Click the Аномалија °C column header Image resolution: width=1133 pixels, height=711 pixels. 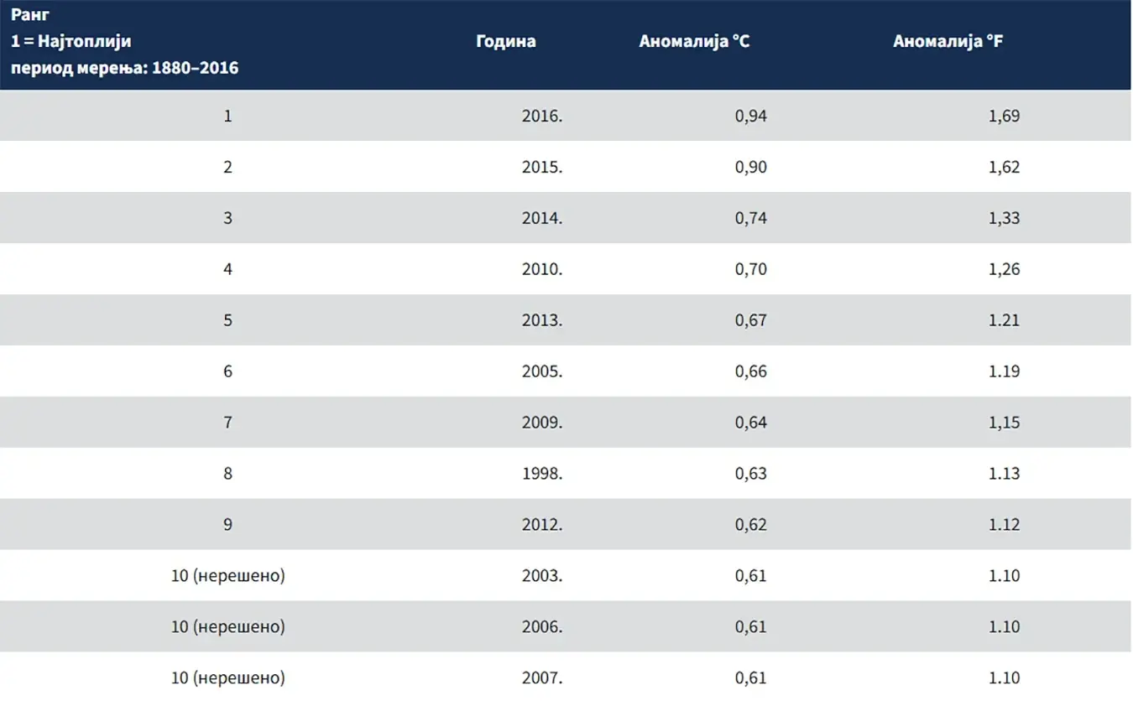pyautogui.click(x=694, y=41)
